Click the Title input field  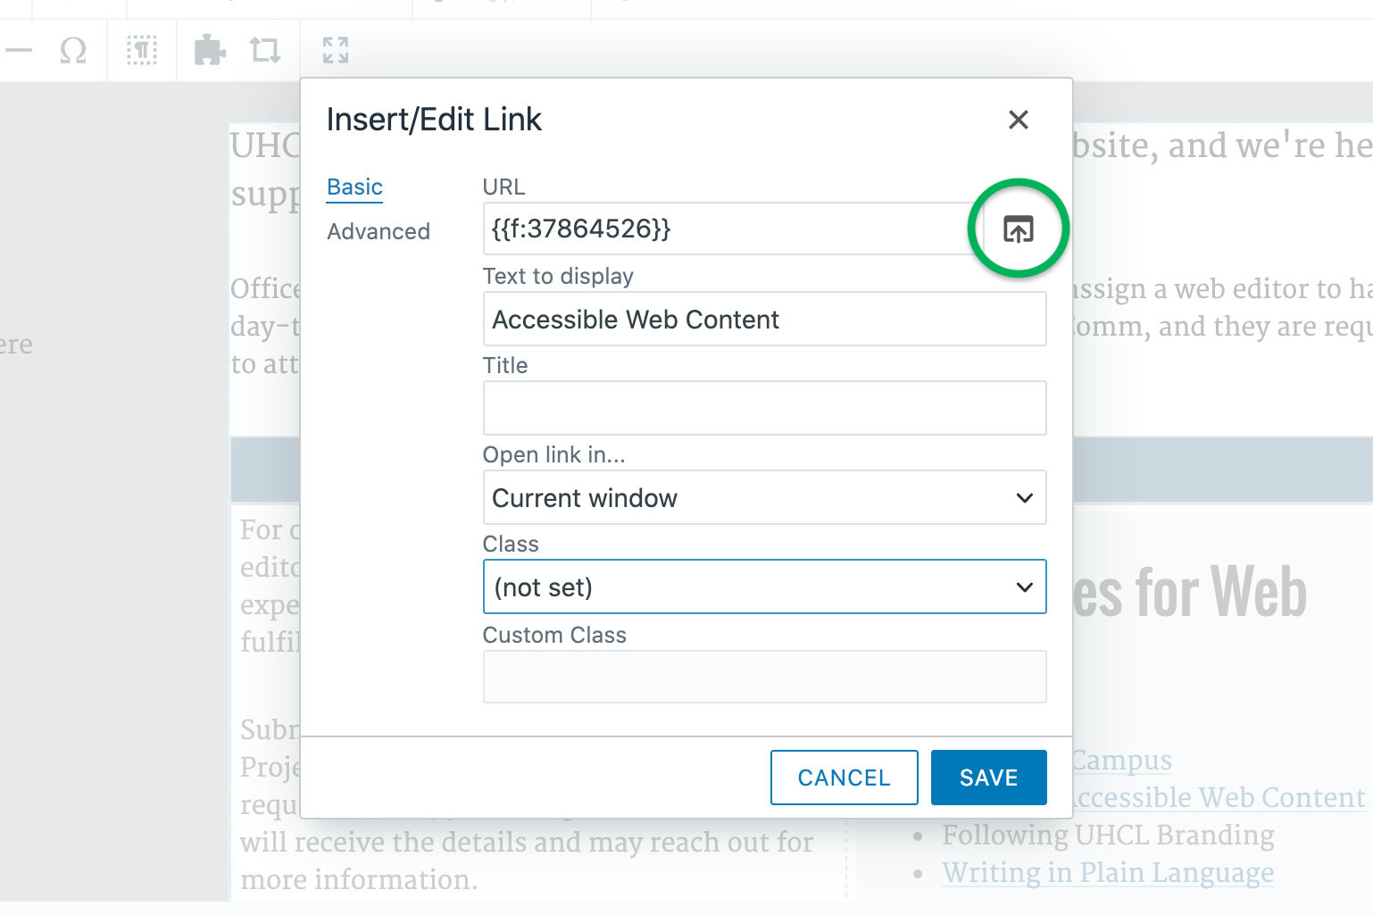point(764,408)
